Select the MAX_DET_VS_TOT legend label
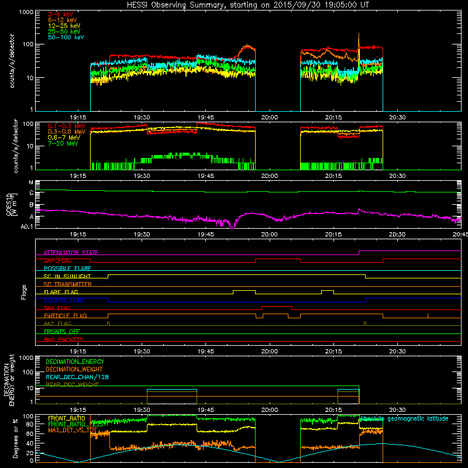The width and height of the screenshot is (468, 468). pyautogui.click(x=73, y=430)
